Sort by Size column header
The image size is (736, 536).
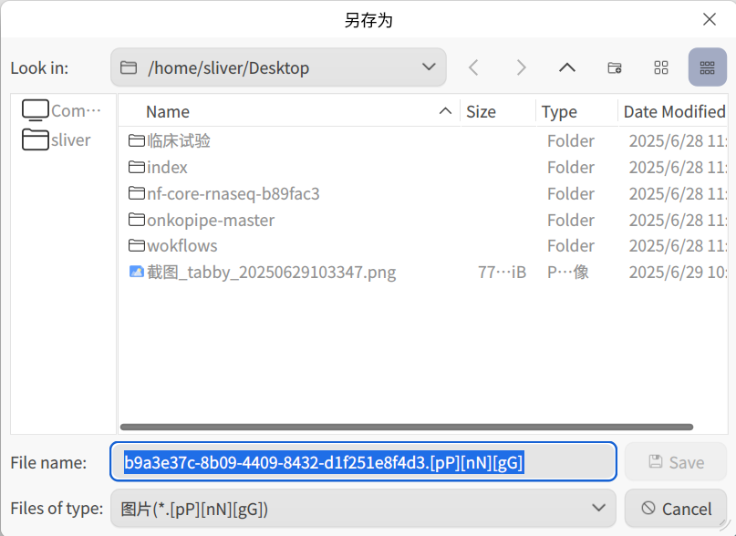(498, 112)
